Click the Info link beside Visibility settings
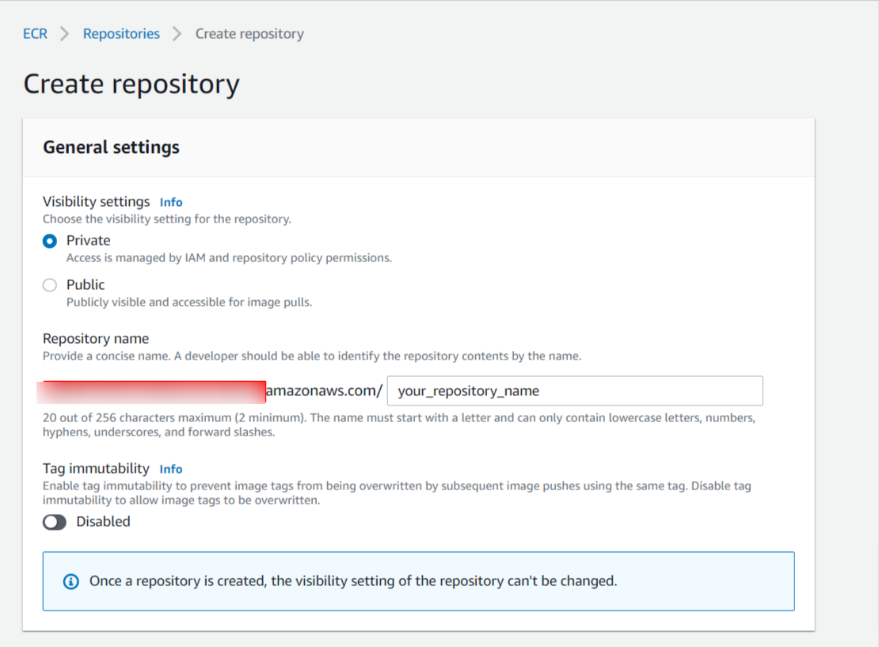The height and width of the screenshot is (647, 879). click(171, 202)
